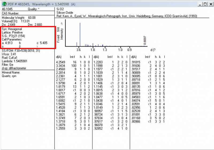Select the Dx value 2.649

(12, 25)
